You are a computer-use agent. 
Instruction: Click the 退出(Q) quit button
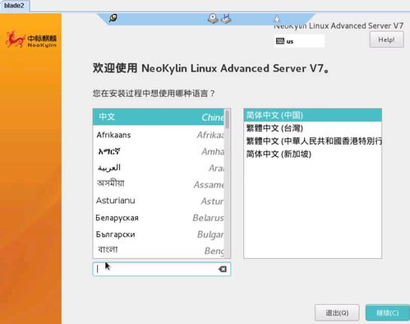click(337, 312)
